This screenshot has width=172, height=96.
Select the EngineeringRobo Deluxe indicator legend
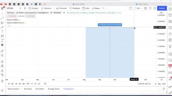click(x=15, y=23)
